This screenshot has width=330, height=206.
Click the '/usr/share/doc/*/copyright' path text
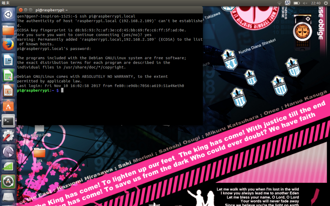pyautogui.click(x=94, y=67)
